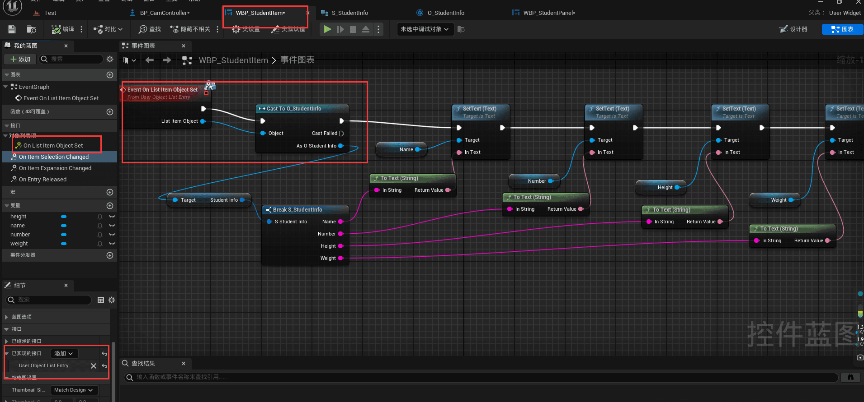Click the eject button in toolbar
This screenshot has width=864, height=402.
click(x=366, y=29)
